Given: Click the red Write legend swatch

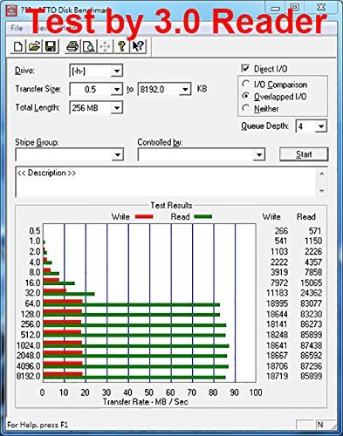Looking at the screenshot, I should 144,216.
